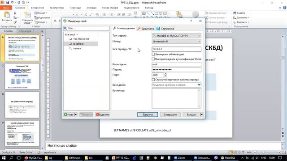The height and width of the screenshot is (161, 287).
Task: Zoom out with the minus button
Action: tap(255, 152)
